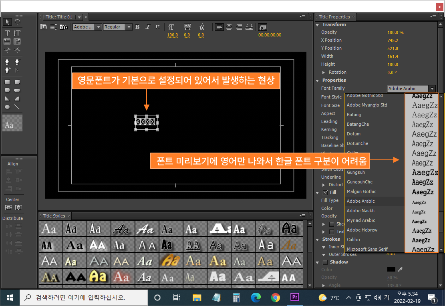Screen dimensions: 445x306
Task: Open Chrome from the taskbar
Action: pyautogui.click(x=275, y=298)
